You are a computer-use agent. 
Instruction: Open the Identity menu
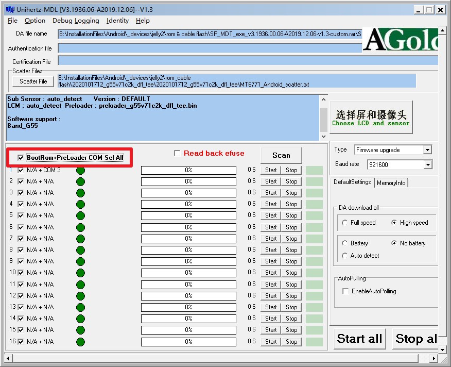[117, 21]
